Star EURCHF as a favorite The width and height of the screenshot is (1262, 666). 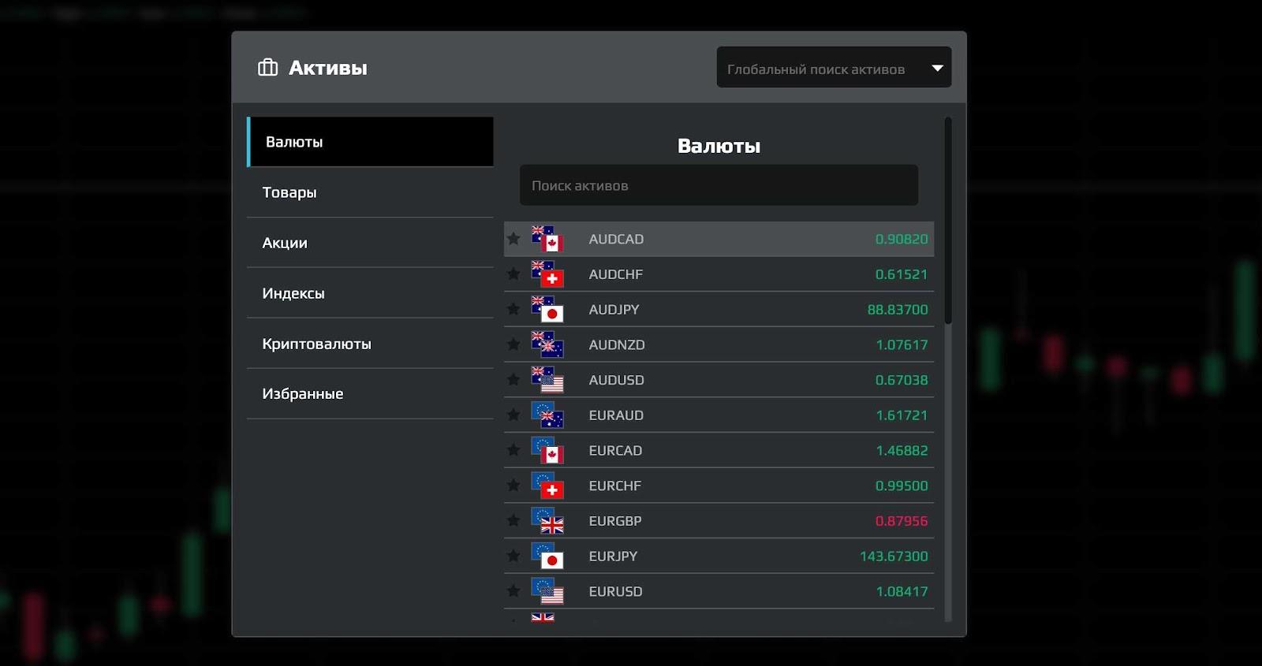[513, 485]
